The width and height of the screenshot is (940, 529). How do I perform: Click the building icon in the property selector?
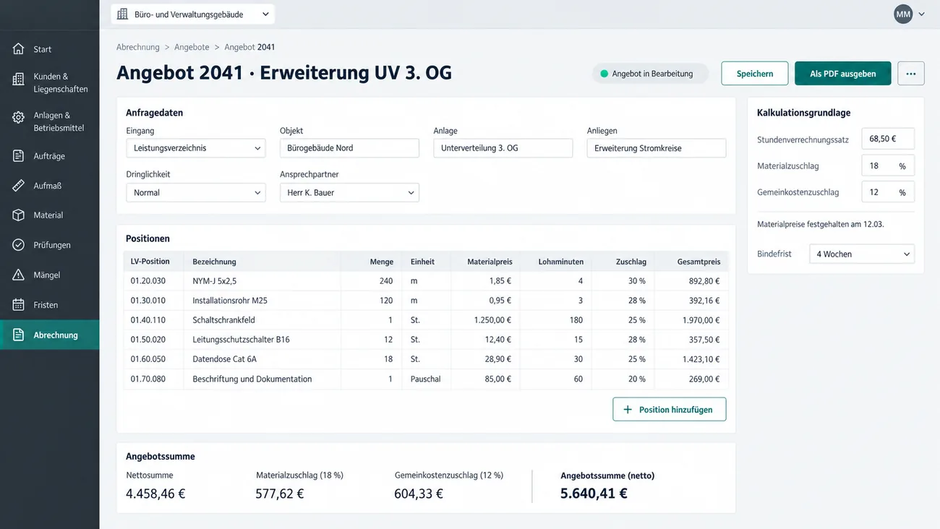point(123,14)
